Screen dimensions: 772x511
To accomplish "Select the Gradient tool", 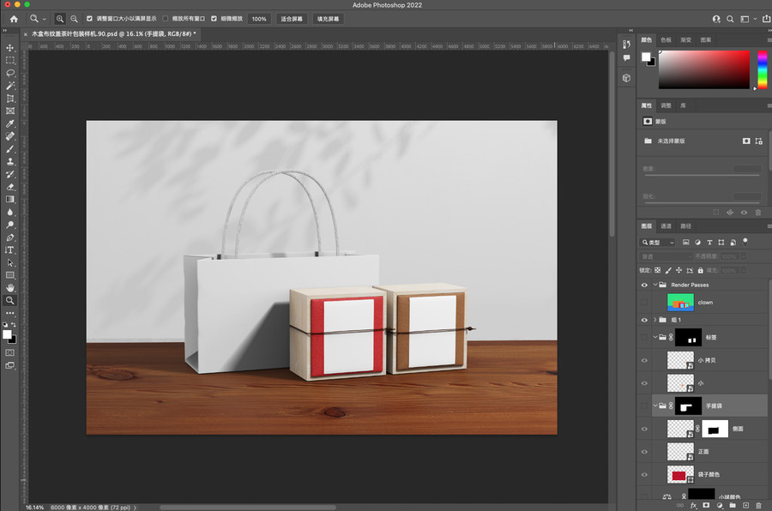I will pos(9,200).
